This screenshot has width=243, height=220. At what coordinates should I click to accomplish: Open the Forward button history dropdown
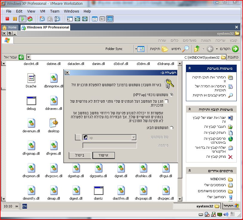pos(203,49)
